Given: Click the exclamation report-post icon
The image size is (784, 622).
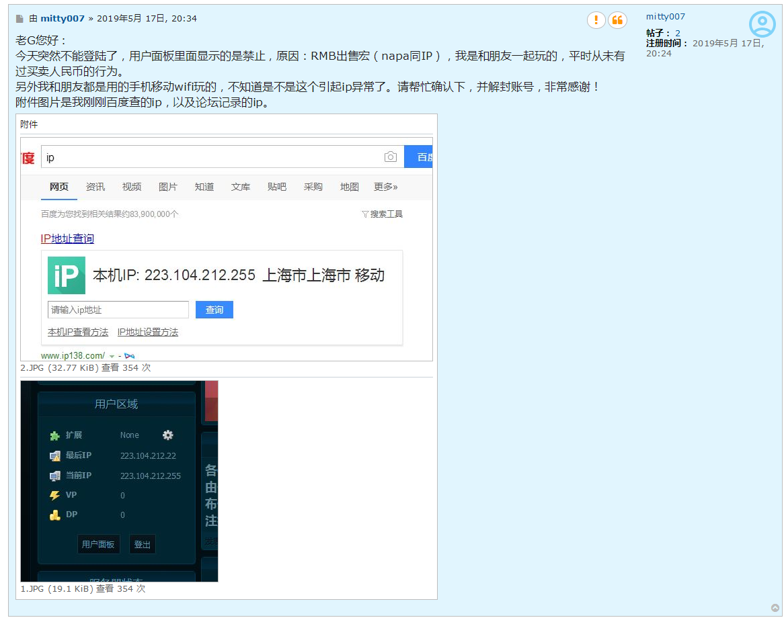Looking at the screenshot, I should pos(596,20).
